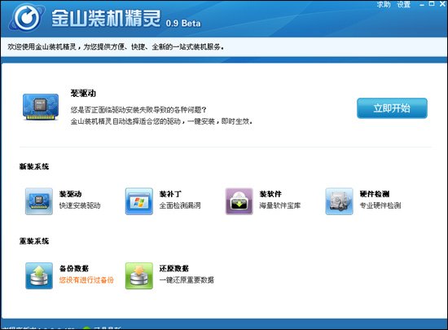448x330 pixels.
Task: Click the 备份数据 backup icon
Action: tap(39, 275)
